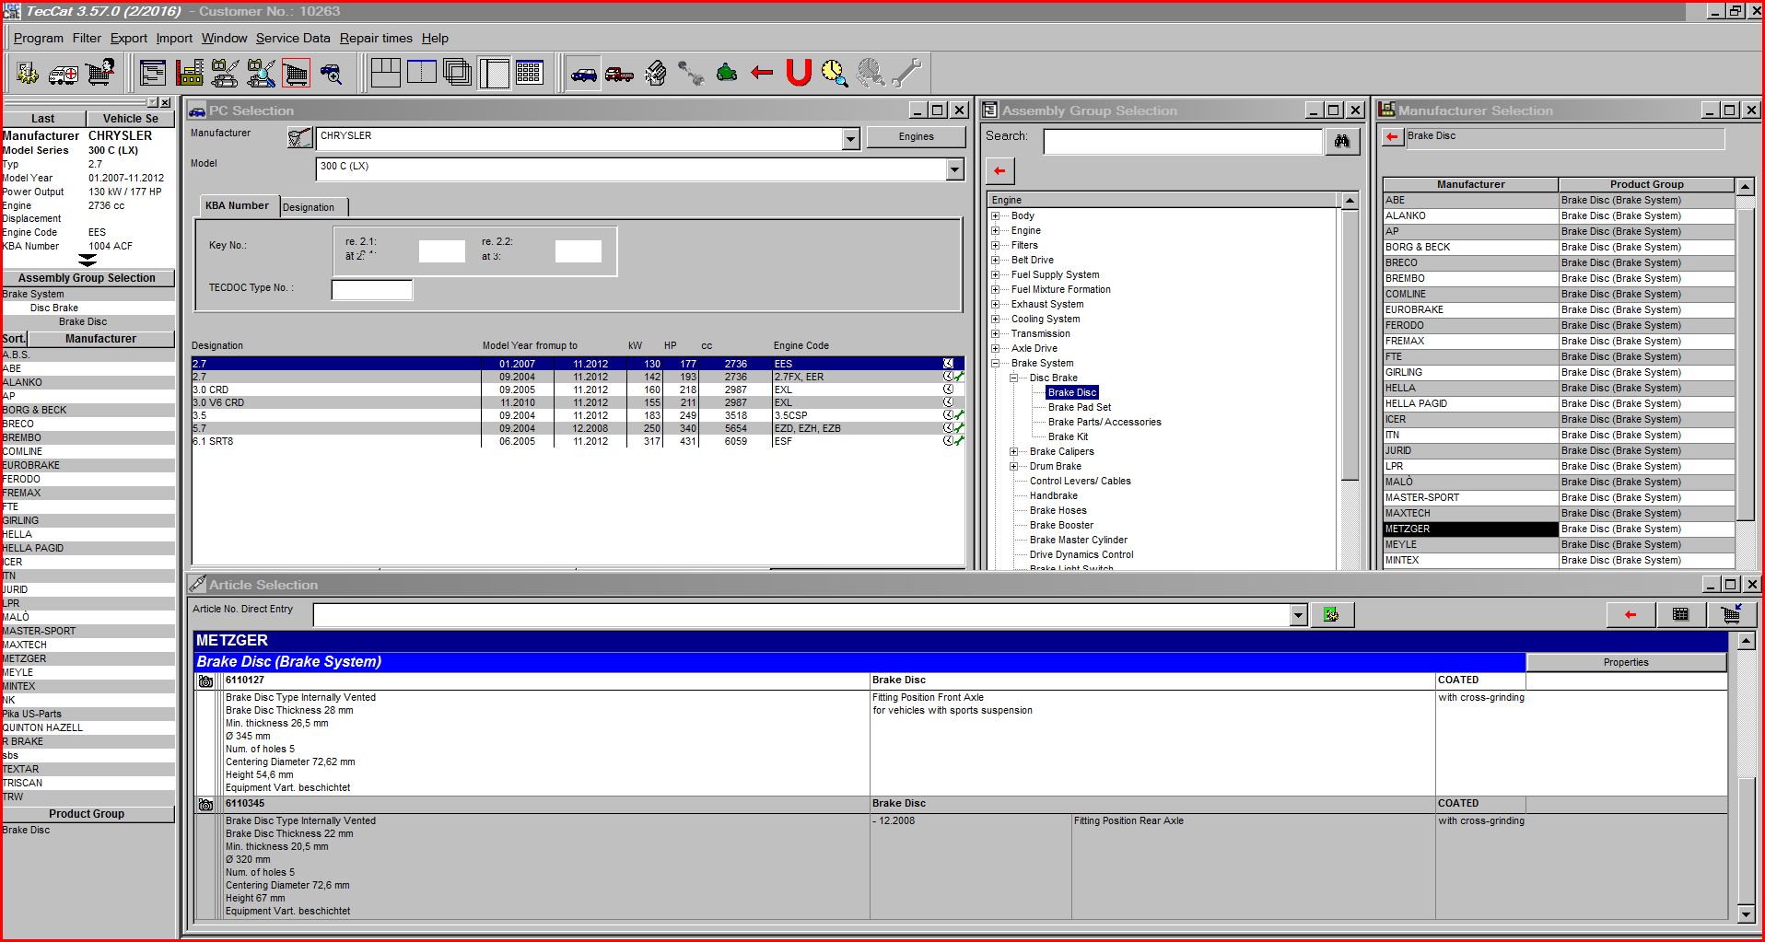Screen dimensions: 1765x942
Task: Open the shopping cart with customer icon
Action: point(100,73)
